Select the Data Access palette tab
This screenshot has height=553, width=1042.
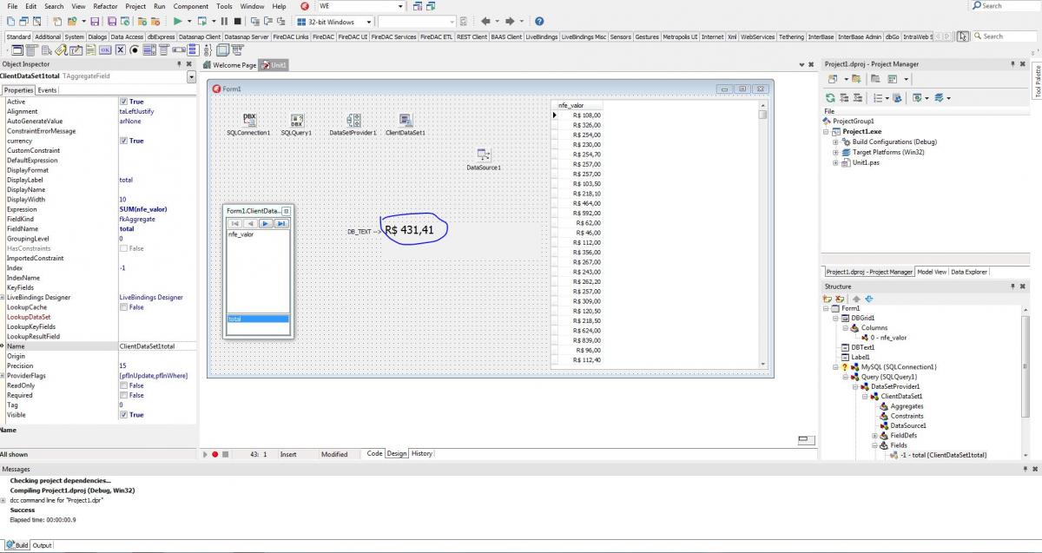pos(127,36)
